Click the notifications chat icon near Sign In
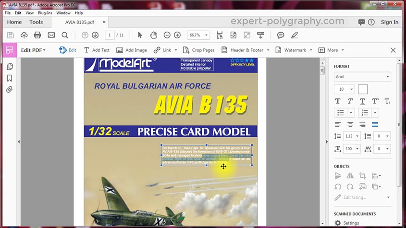Viewport: 406px width, 228px height. [361, 22]
